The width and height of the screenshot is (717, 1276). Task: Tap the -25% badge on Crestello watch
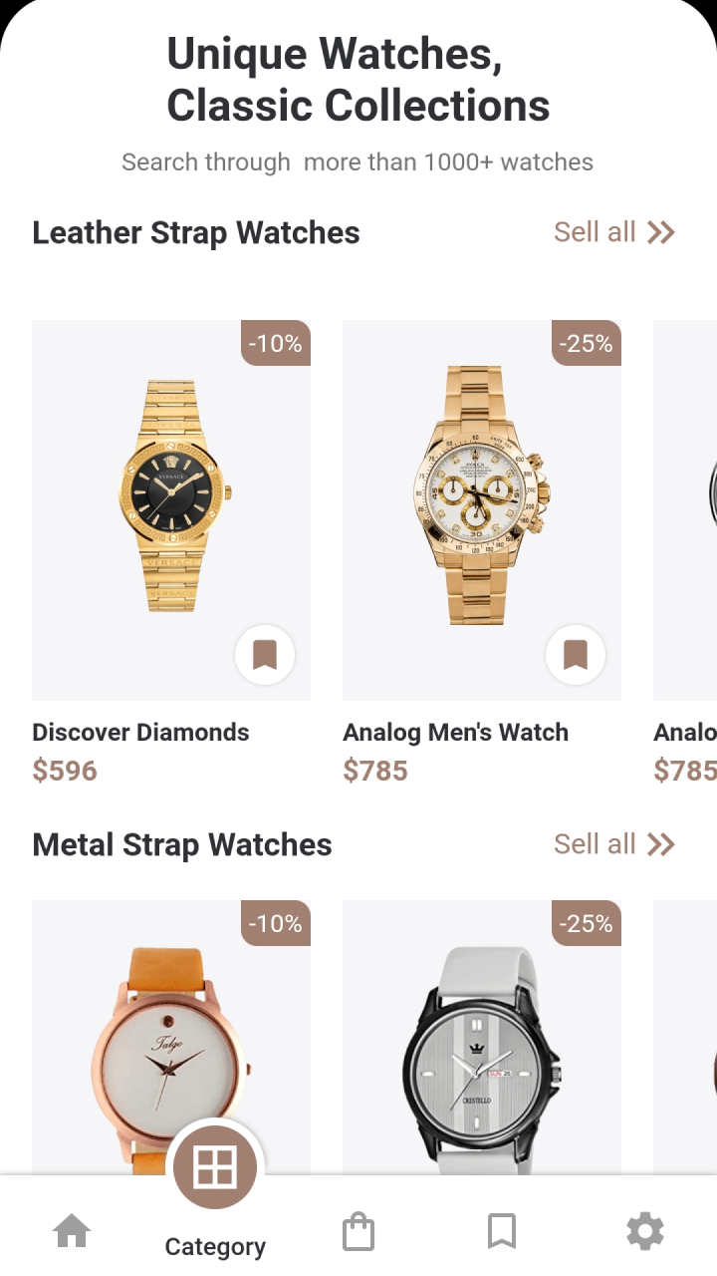587,923
